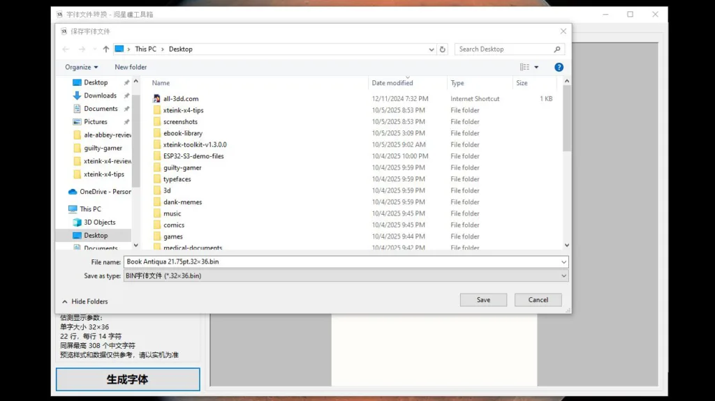The height and width of the screenshot is (401, 715).
Task: Select the music folder
Action: [x=172, y=213]
